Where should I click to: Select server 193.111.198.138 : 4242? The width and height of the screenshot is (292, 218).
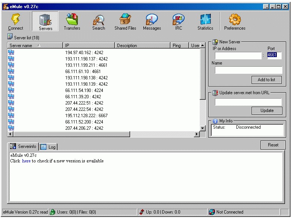pyautogui.click(x=86, y=78)
